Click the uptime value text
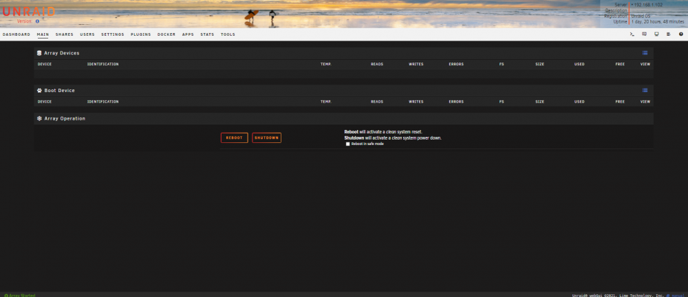 pyautogui.click(x=658, y=21)
